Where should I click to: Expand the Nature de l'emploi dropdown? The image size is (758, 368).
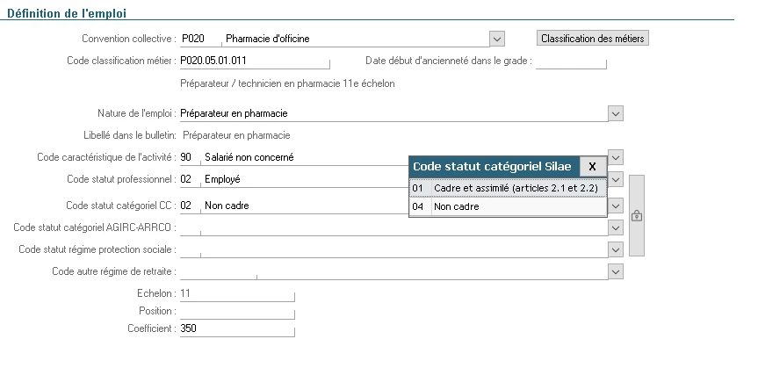pyautogui.click(x=616, y=113)
